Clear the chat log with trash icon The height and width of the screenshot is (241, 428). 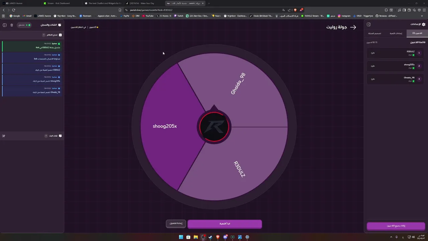click(12, 25)
